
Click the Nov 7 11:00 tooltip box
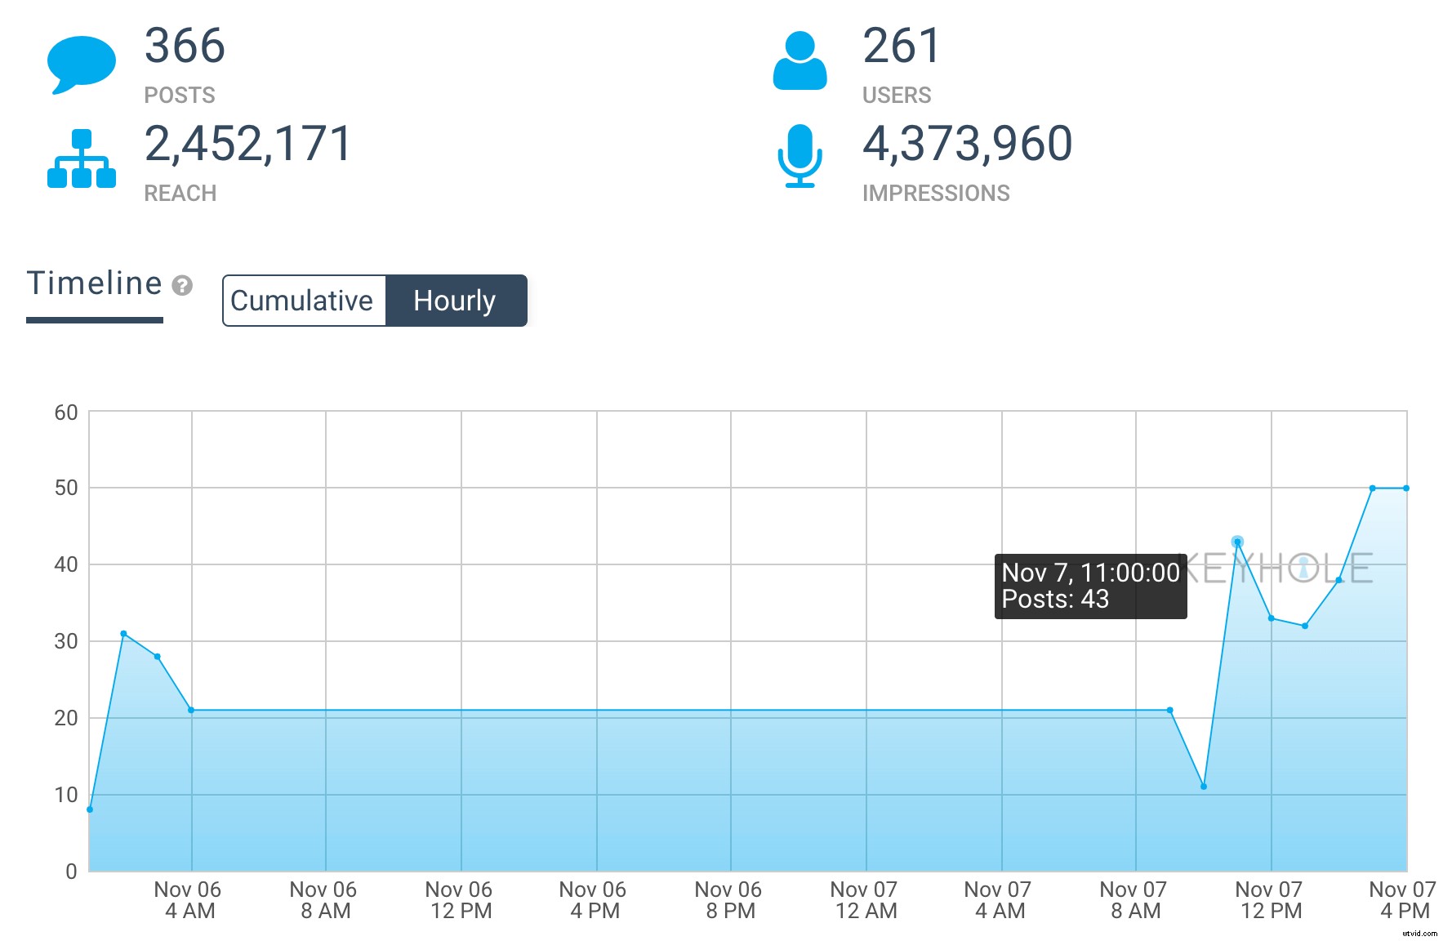point(1090,586)
